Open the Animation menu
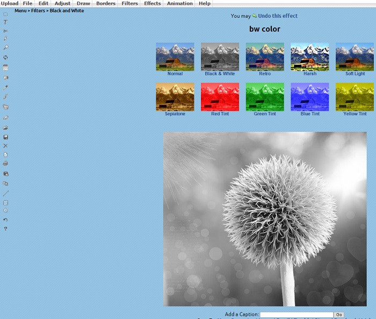The image size is (376, 319). pos(179,3)
